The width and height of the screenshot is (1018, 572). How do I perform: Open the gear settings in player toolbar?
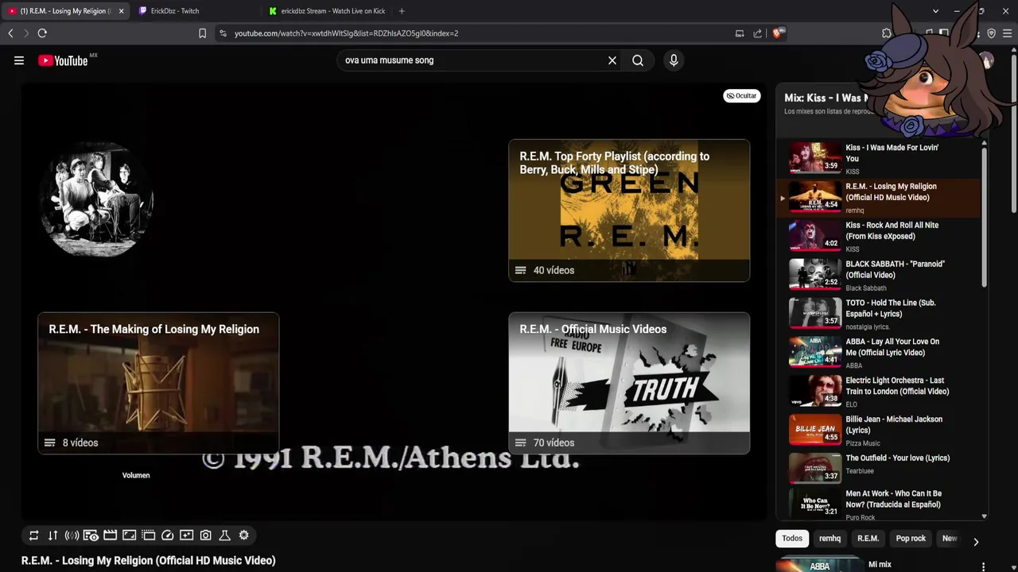pyautogui.click(x=243, y=535)
